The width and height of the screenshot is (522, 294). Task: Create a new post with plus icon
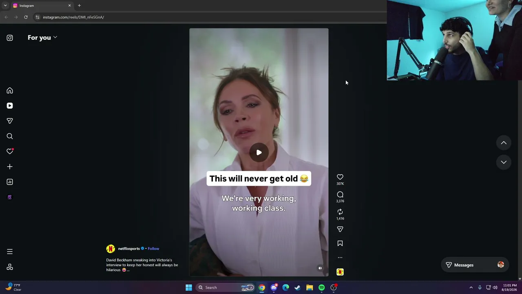(10, 167)
